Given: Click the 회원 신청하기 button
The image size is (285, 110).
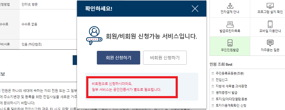Looking at the screenshot, I should (119, 58).
